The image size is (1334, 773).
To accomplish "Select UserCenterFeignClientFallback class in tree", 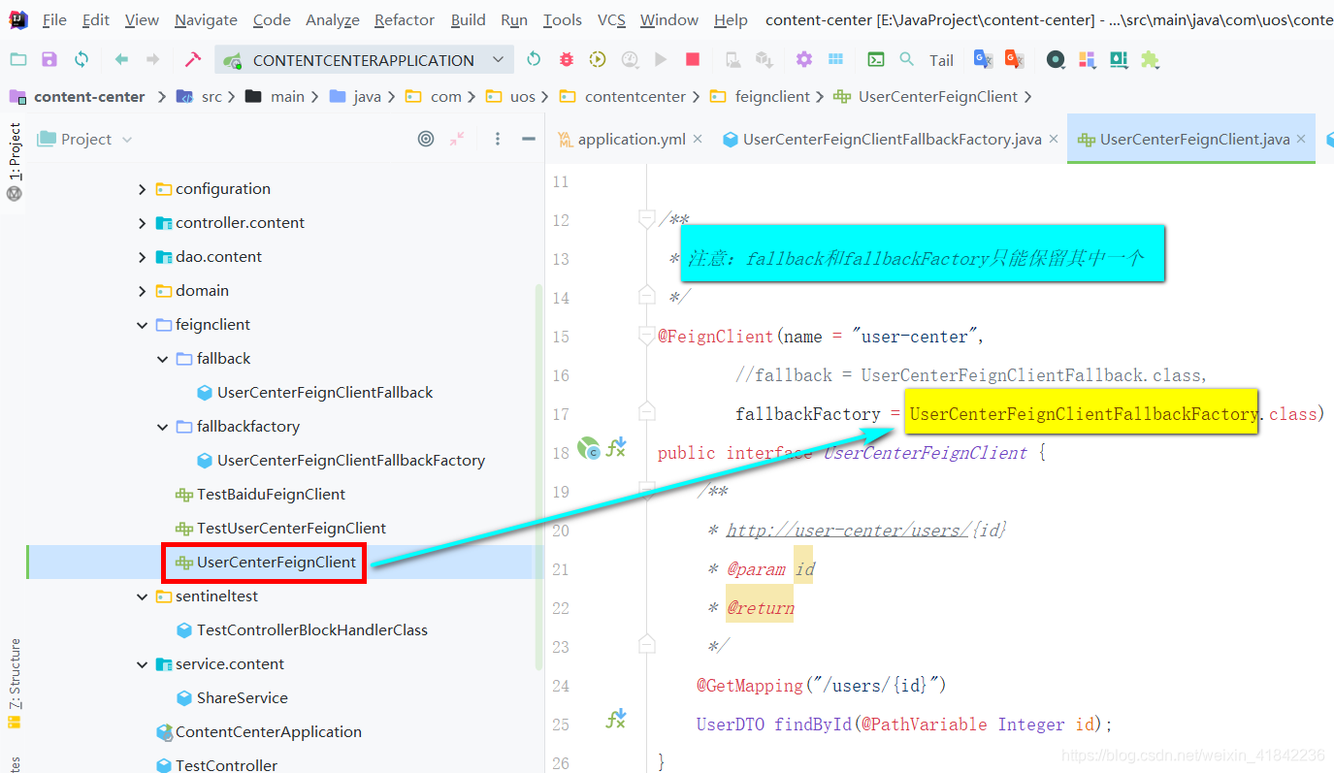I will coord(325,393).
